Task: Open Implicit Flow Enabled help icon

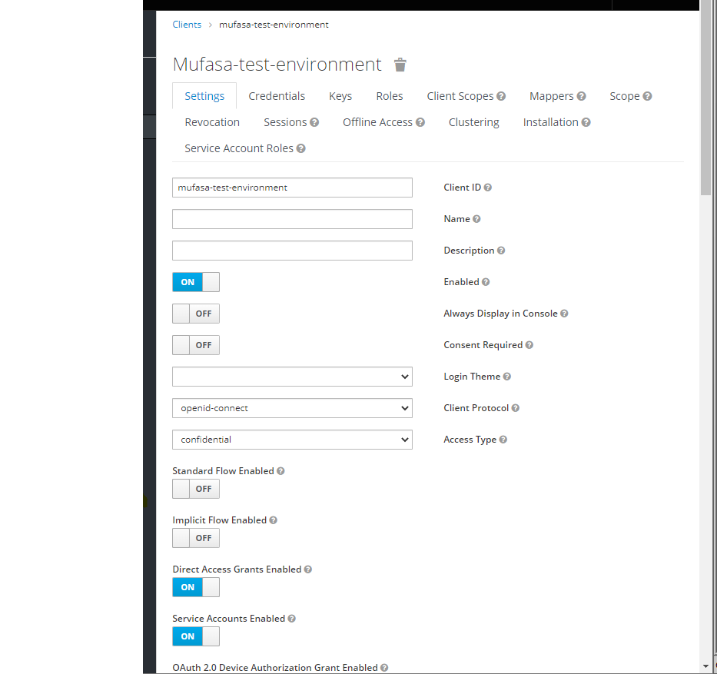Action: pos(273,520)
